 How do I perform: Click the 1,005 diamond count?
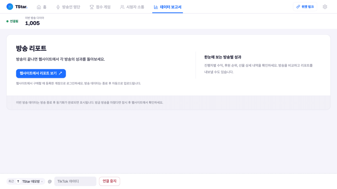point(32,23)
